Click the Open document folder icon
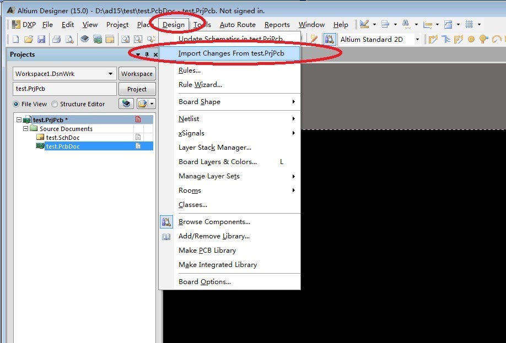 29,39
